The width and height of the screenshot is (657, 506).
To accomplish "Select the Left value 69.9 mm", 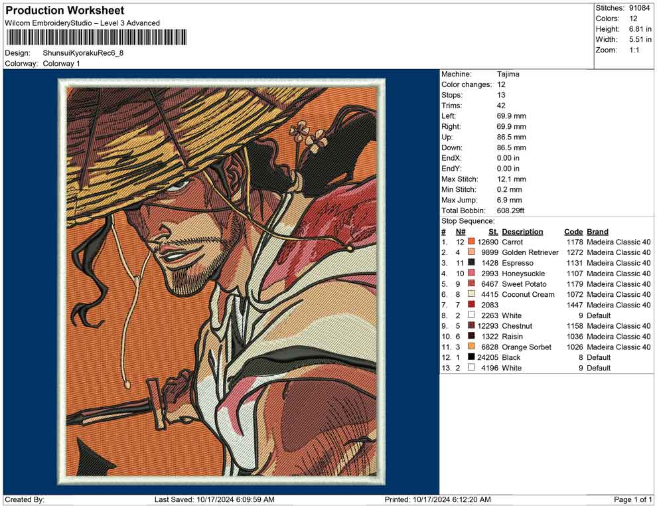I will (511, 116).
